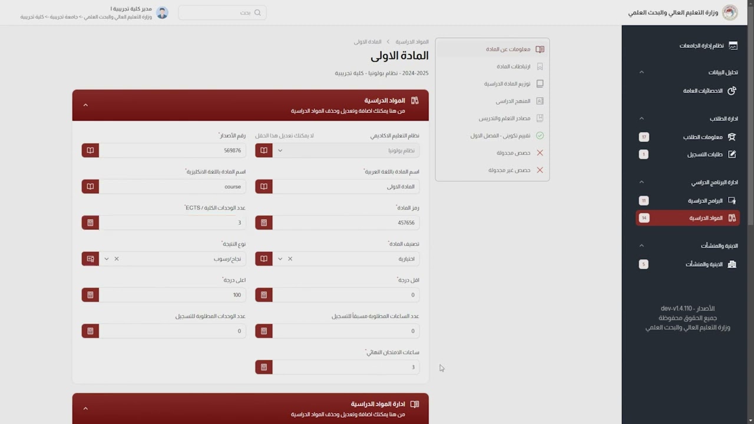754x424 pixels.
Task: Click the red icon beside اعلى درجة field
Action: 90,294
